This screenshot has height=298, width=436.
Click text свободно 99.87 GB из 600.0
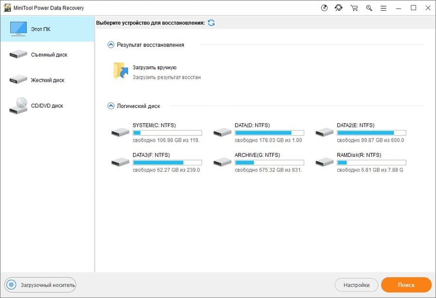[371, 140]
